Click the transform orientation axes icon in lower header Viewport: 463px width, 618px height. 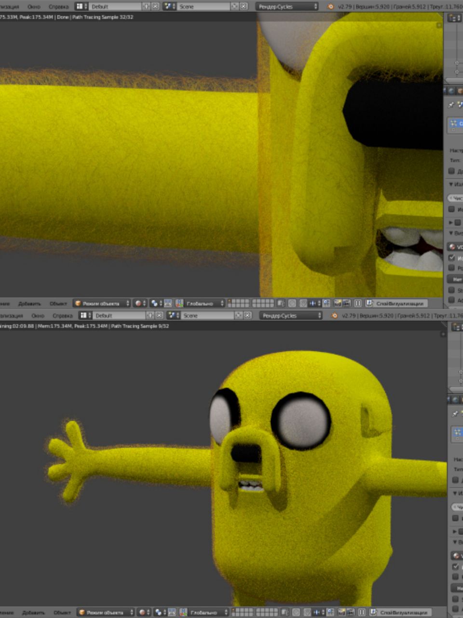(x=183, y=612)
